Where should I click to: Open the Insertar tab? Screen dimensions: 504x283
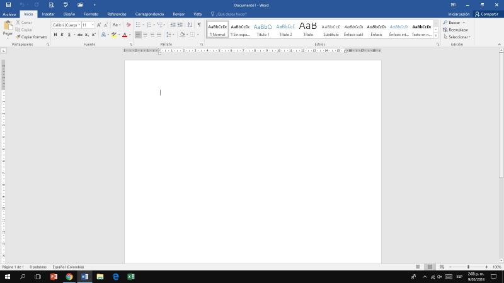point(49,14)
